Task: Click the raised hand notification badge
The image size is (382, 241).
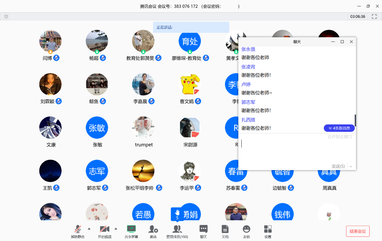Action: pos(177,214)
